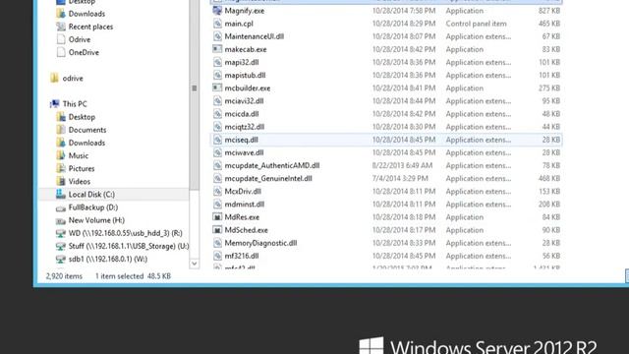The image size is (629, 354).
Task: Click the sdb1 network drive (W:) icon
Action: click(x=61, y=259)
